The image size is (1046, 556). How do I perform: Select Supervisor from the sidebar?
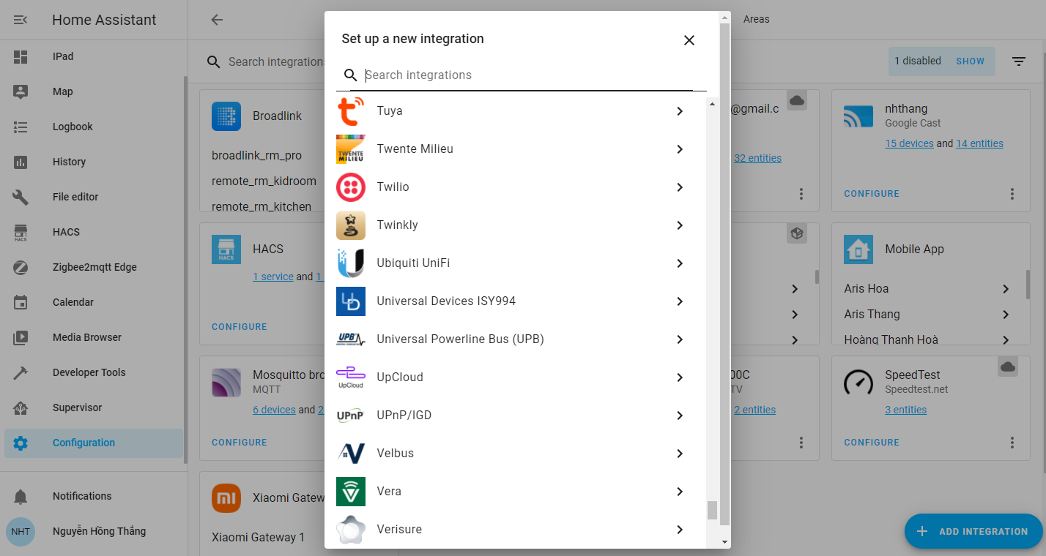click(x=77, y=407)
